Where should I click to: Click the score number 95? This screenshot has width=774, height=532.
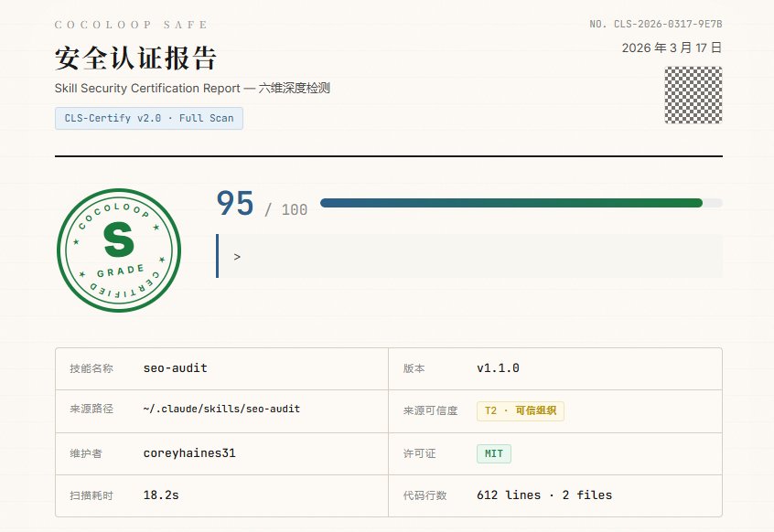click(235, 203)
